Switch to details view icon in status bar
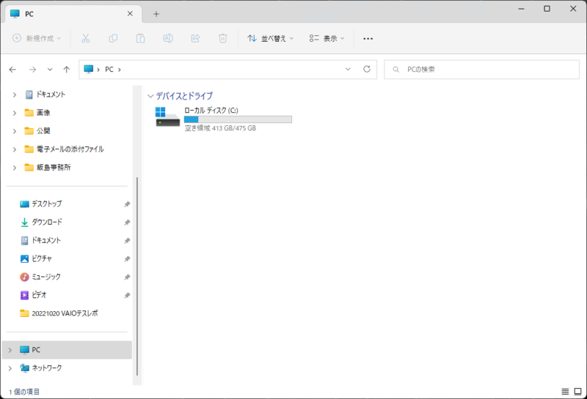Viewport: 587px width, 399px height. click(565, 392)
